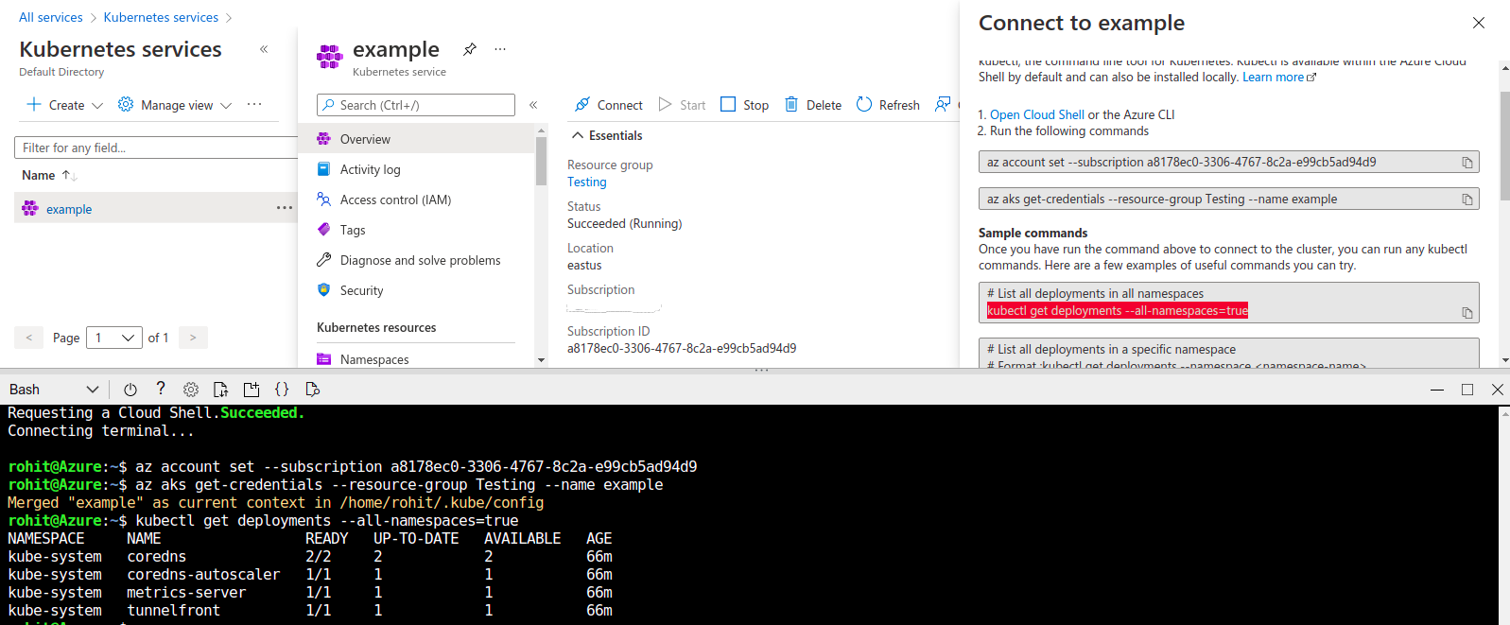The height and width of the screenshot is (625, 1510).
Task: Copy the az account set command
Action: pyautogui.click(x=1467, y=163)
